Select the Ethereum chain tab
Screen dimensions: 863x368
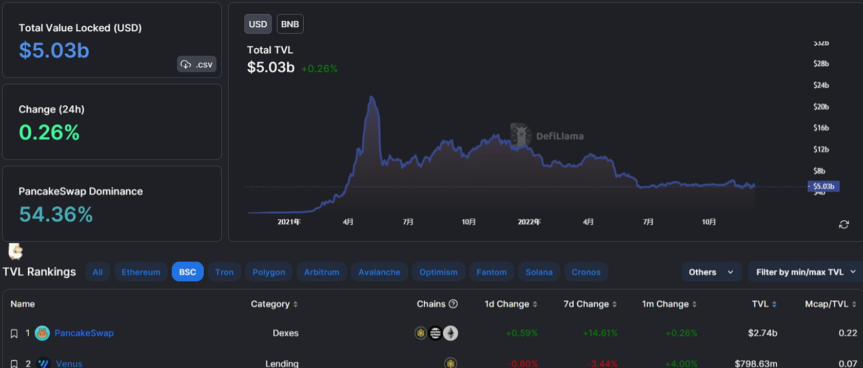tap(141, 272)
